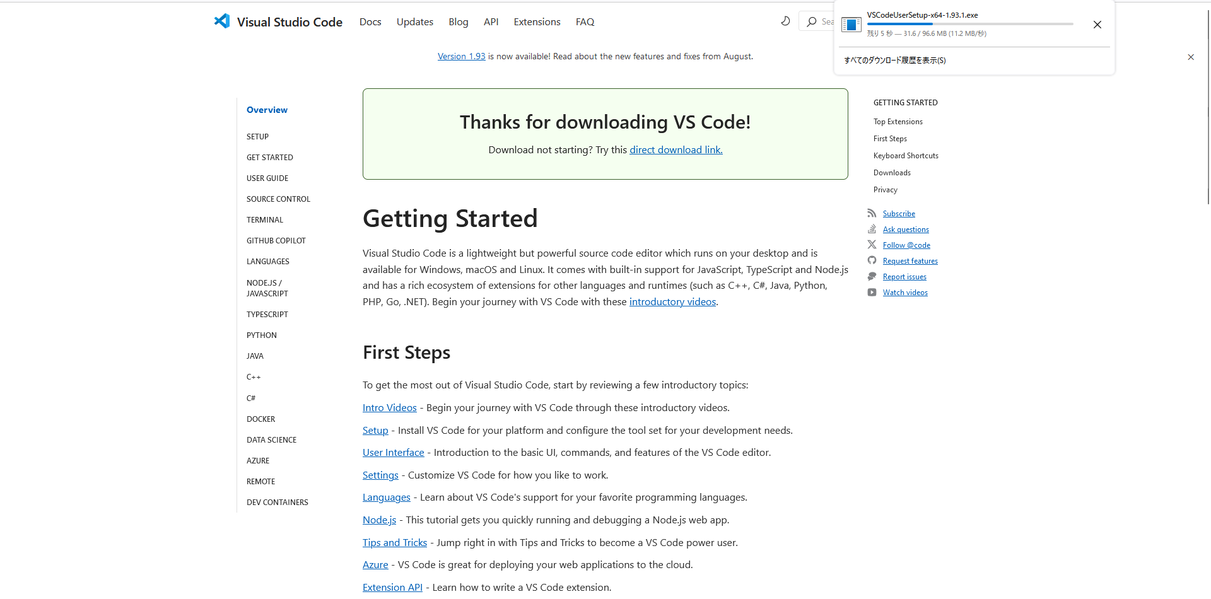Click the Follow @code link

click(906, 245)
